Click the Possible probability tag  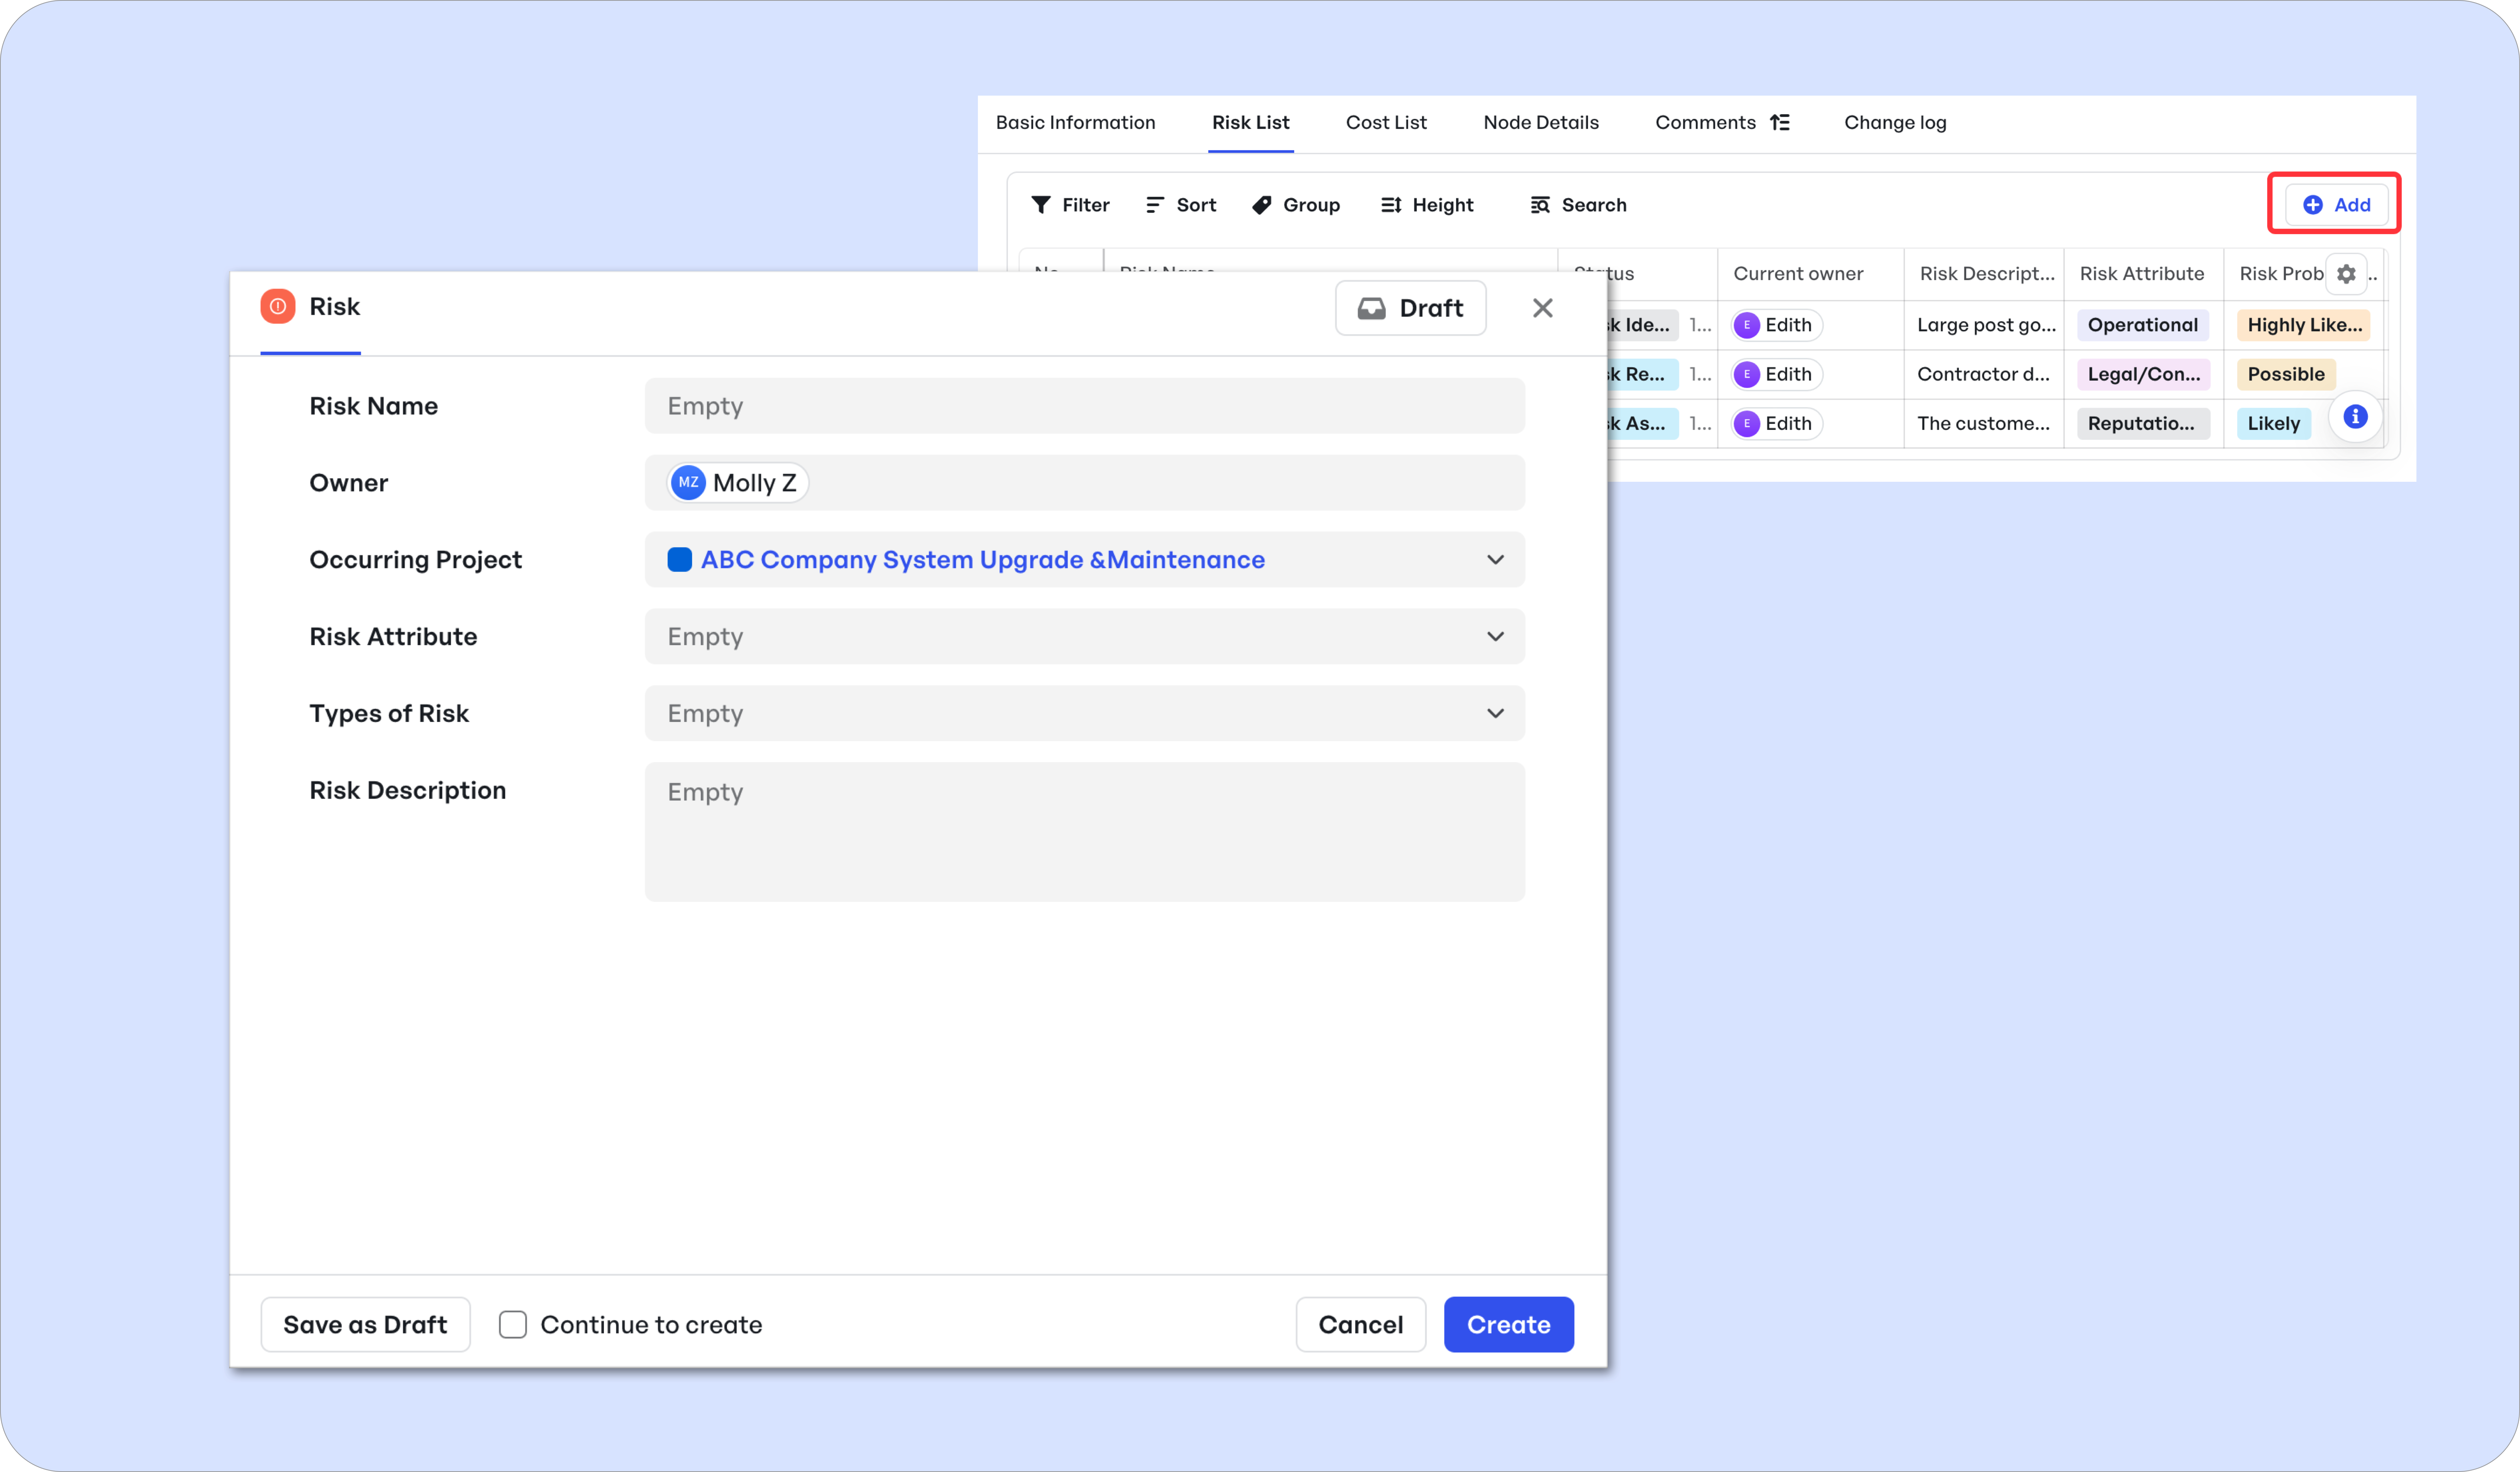tap(2286, 374)
